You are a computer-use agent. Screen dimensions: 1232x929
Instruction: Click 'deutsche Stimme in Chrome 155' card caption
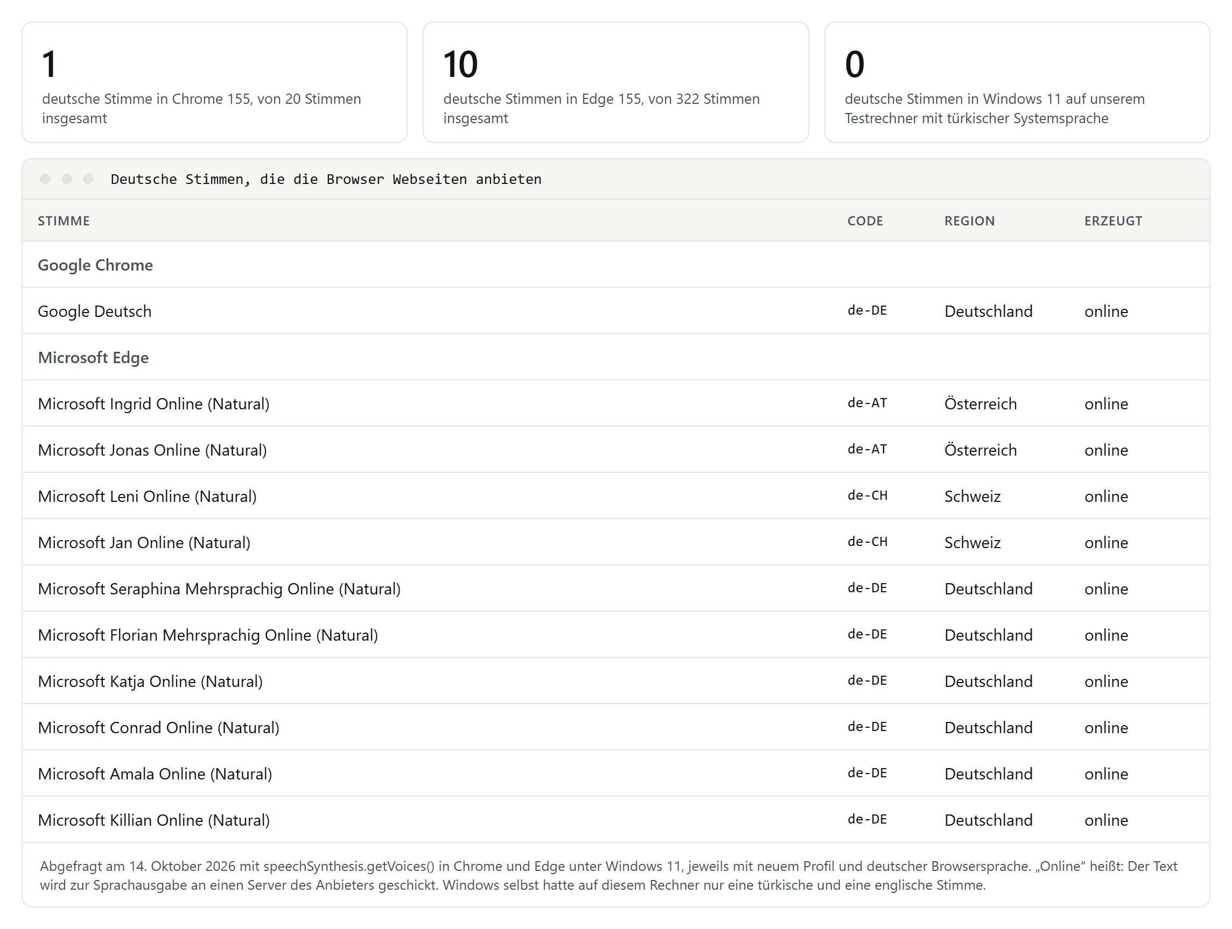point(201,109)
